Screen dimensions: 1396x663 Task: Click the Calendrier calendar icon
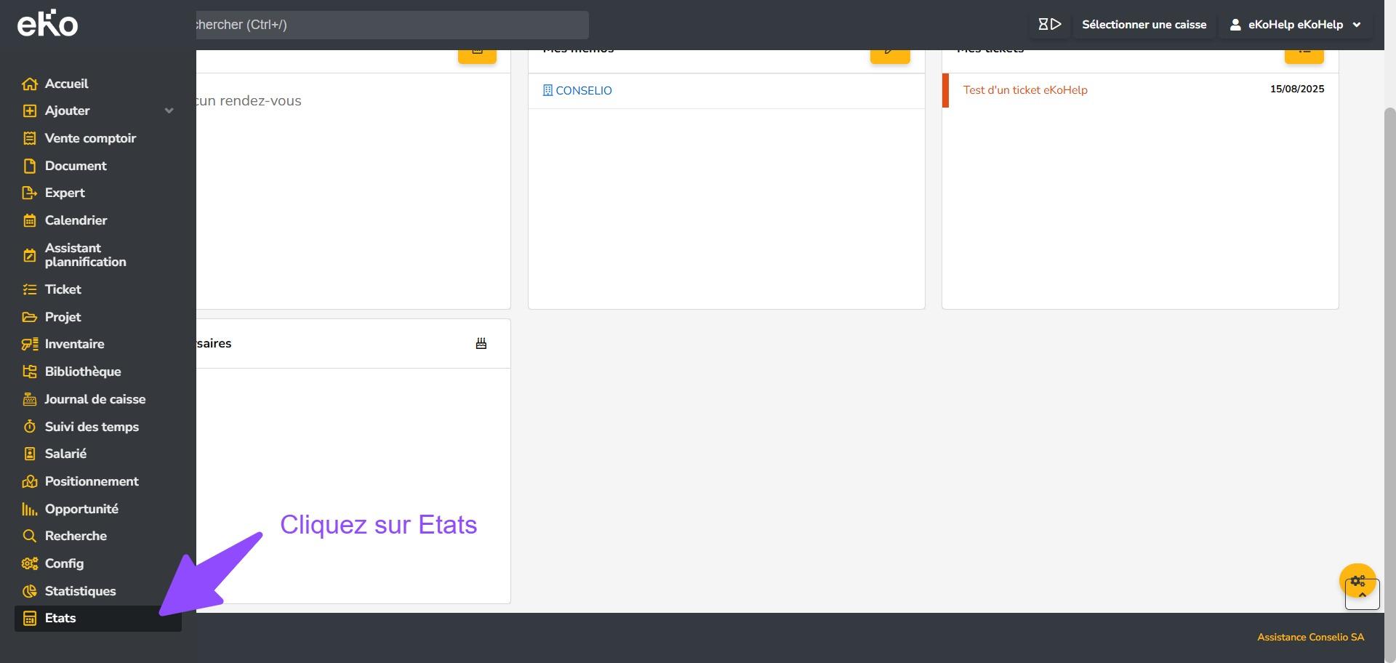29,221
